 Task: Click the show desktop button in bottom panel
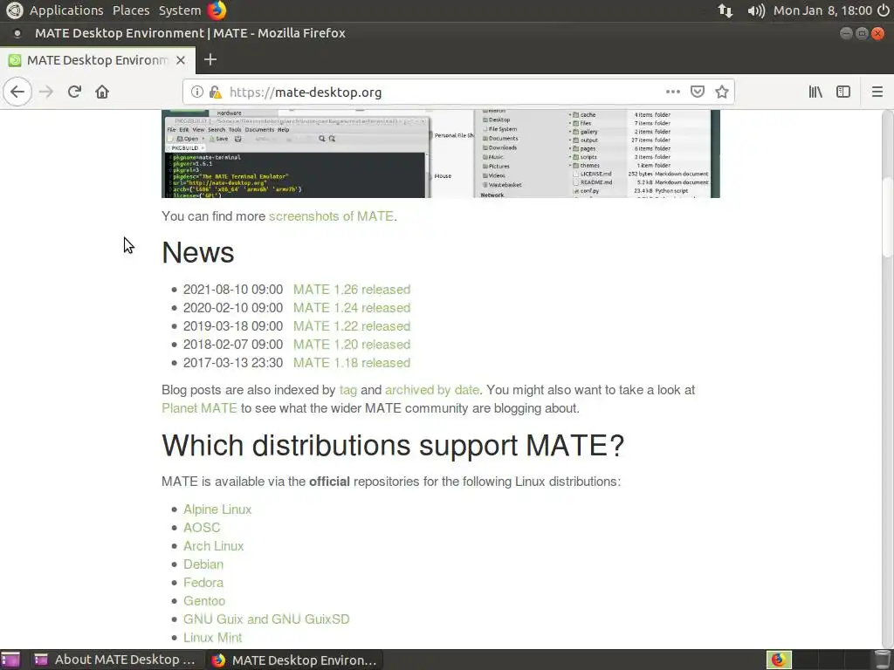[10, 660]
